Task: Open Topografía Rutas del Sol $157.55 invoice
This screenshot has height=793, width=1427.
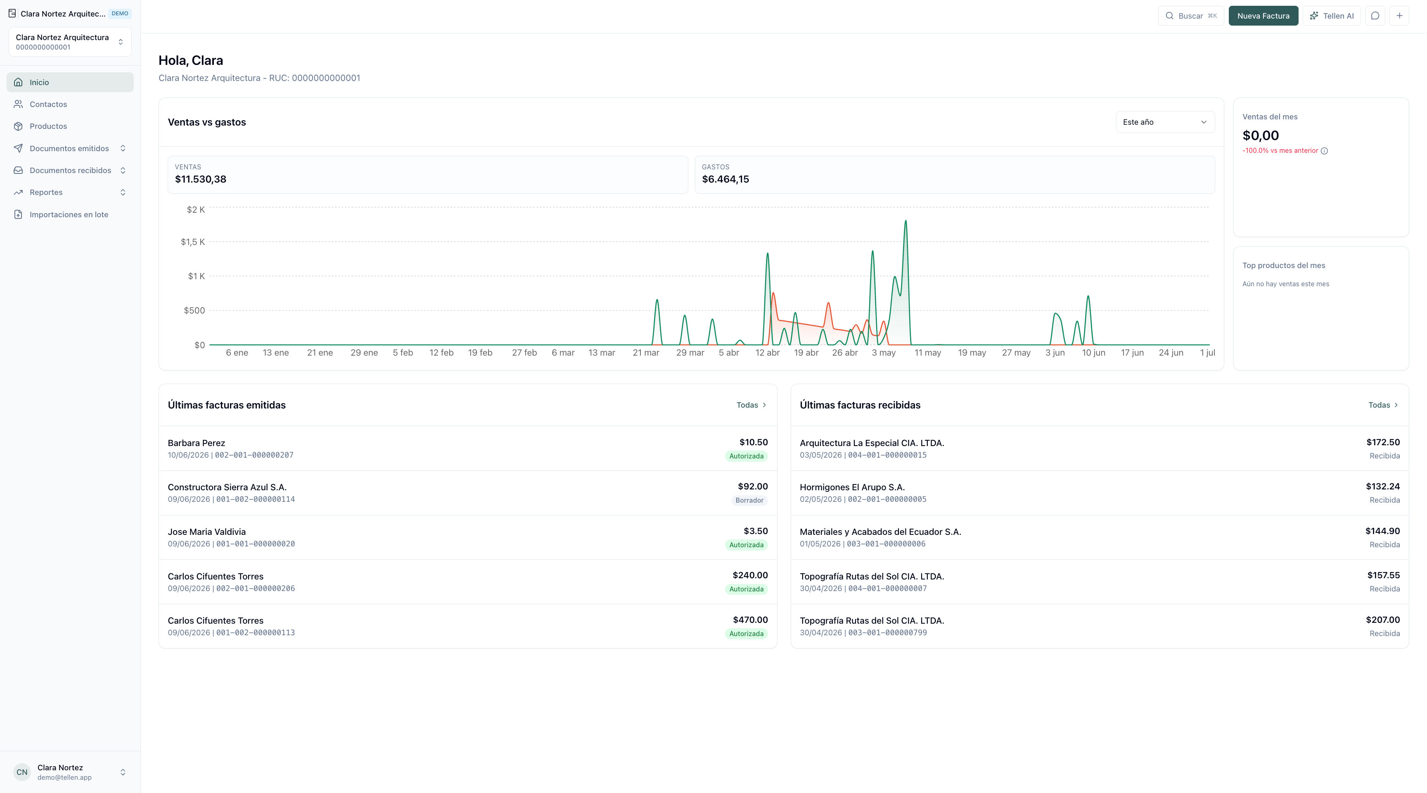Action: [x=1100, y=582]
